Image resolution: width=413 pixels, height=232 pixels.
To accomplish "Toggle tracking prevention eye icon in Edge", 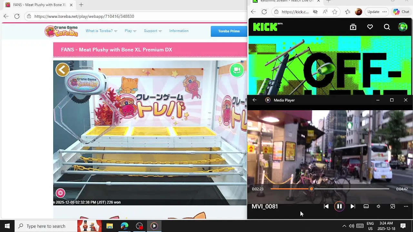I will pyautogui.click(x=315, y=12).
